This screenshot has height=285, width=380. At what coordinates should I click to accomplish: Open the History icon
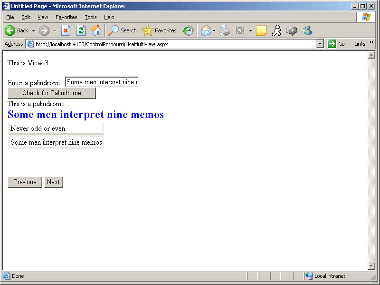(188, 30)
